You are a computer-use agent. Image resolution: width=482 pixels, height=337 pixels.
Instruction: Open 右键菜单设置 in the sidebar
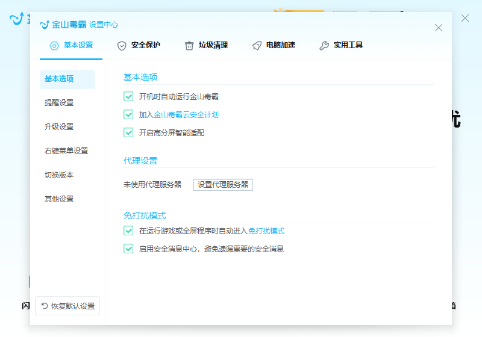[67, 150]
